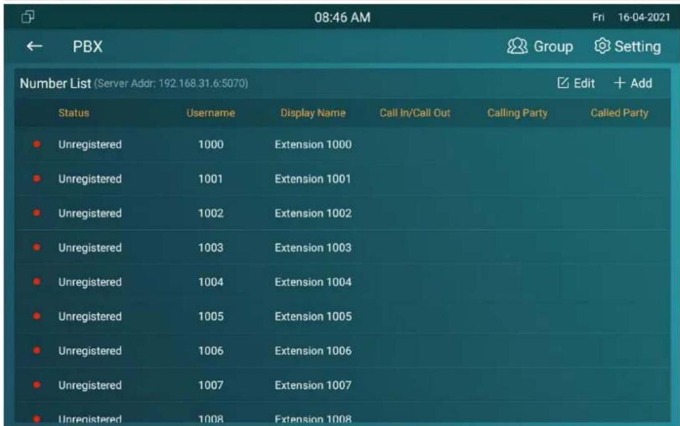Open the Group icon in header
Screen dimensions: 680x426
(517, 46)
